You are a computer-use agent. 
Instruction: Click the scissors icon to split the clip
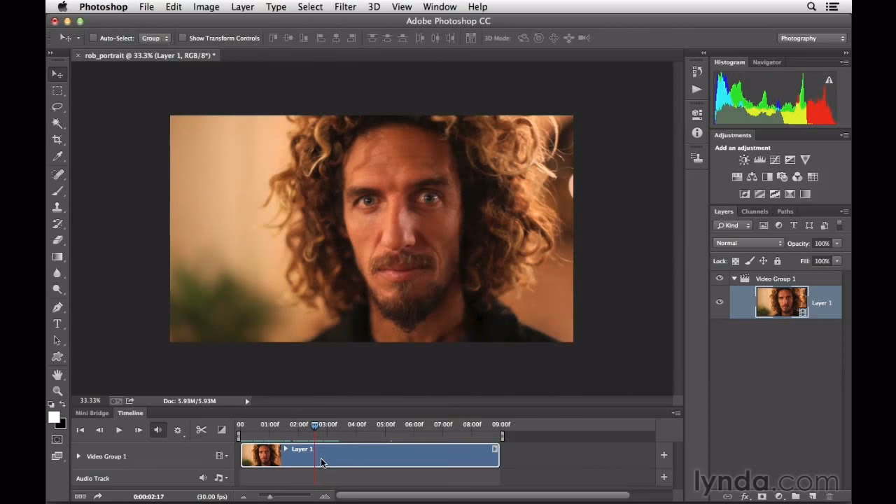[202, 429]
